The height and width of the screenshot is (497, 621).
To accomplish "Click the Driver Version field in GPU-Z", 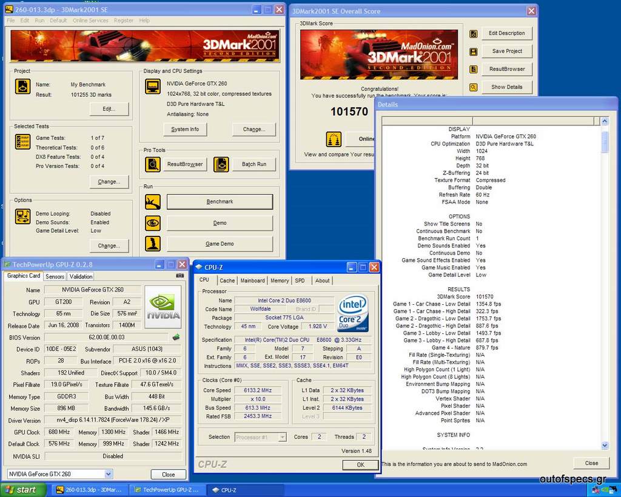I will pyautogui.click(x=112, y=420).
